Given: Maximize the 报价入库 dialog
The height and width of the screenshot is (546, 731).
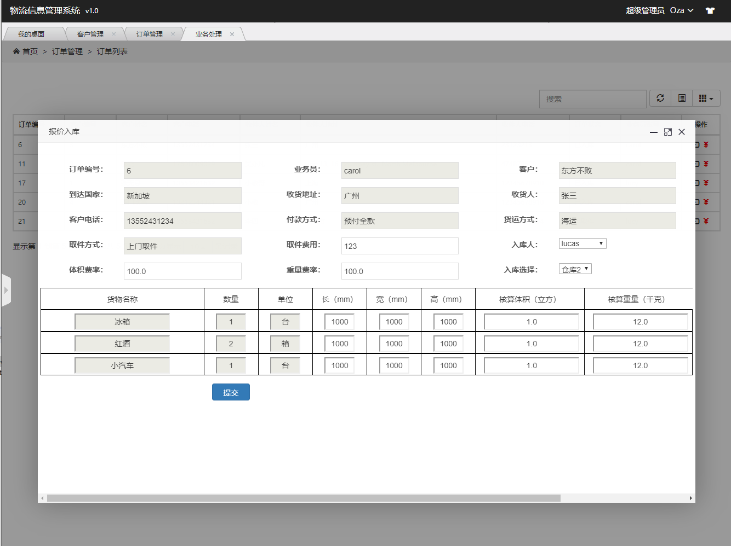Looking at the screenshot, I should [667, 132].
